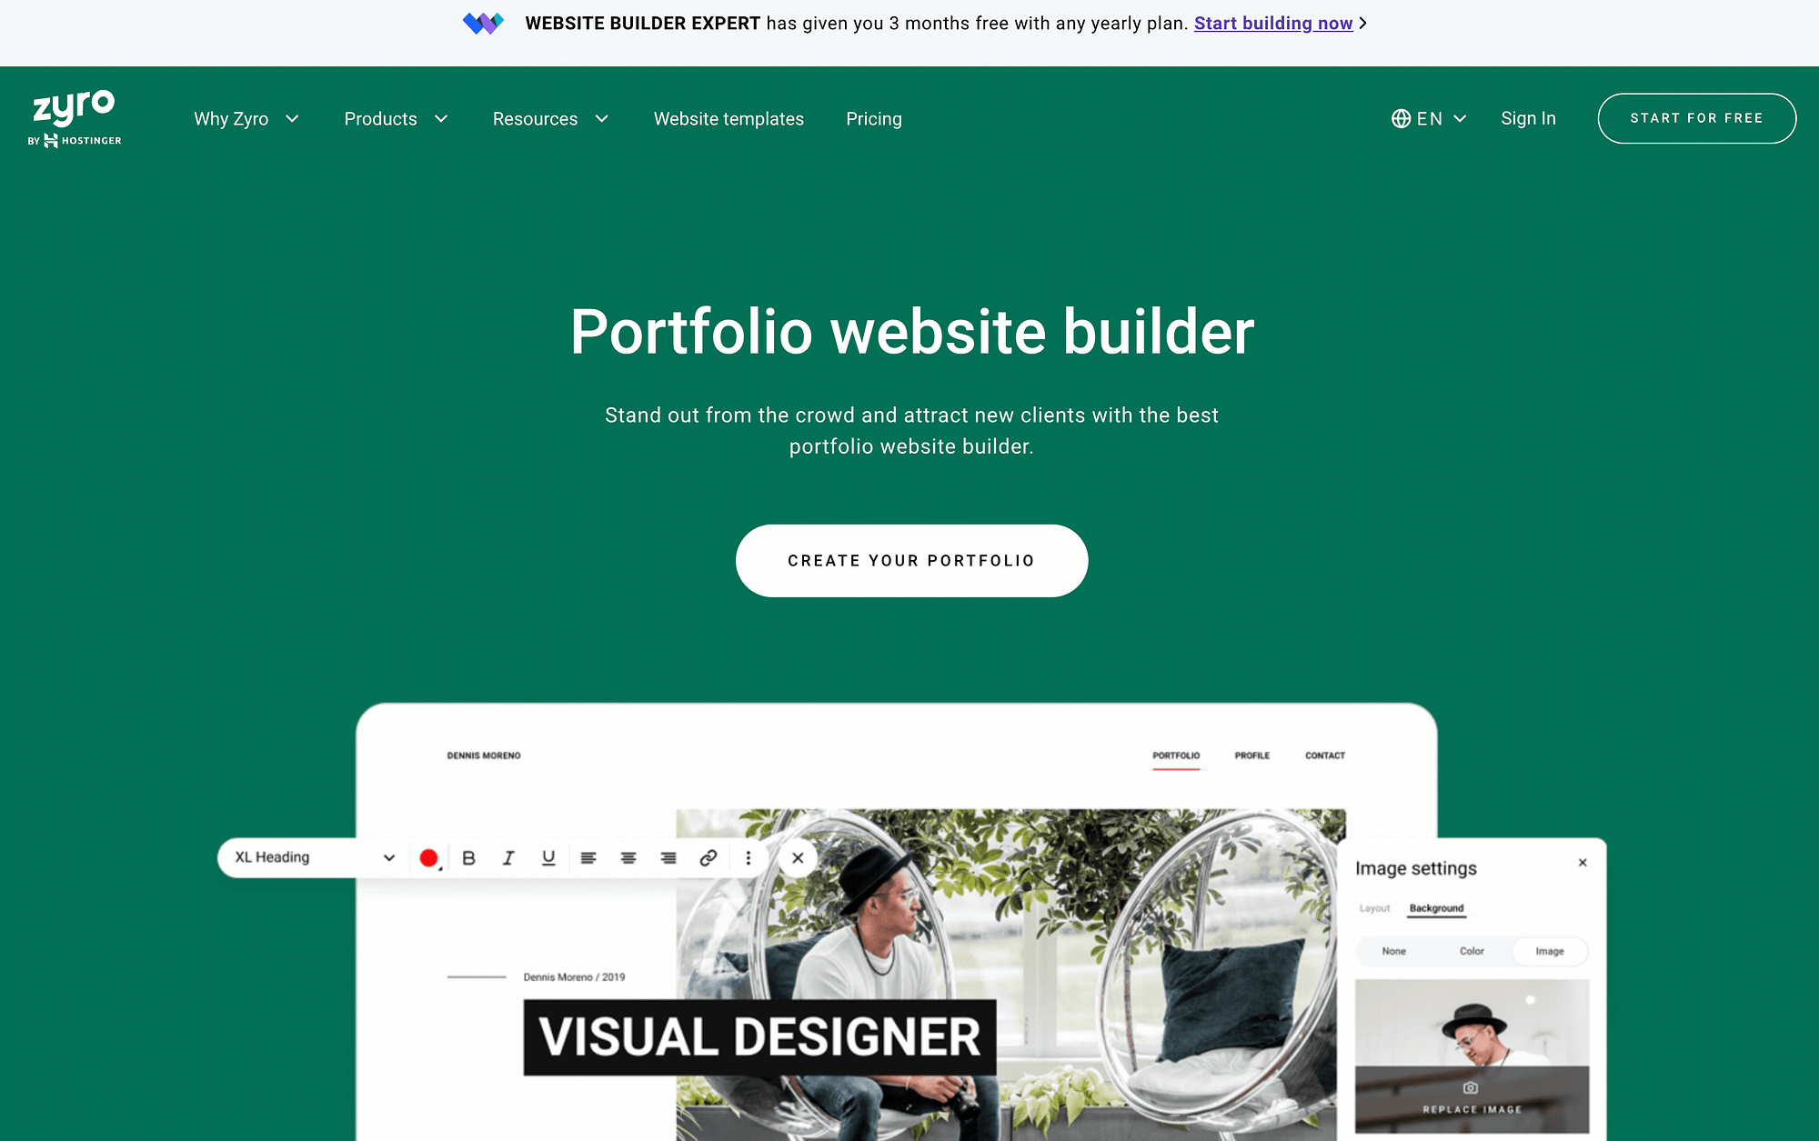This screenshot has width=1819, height=1141.
Task: Click the Italic formatting icon
Action: (x=508, y=857)
